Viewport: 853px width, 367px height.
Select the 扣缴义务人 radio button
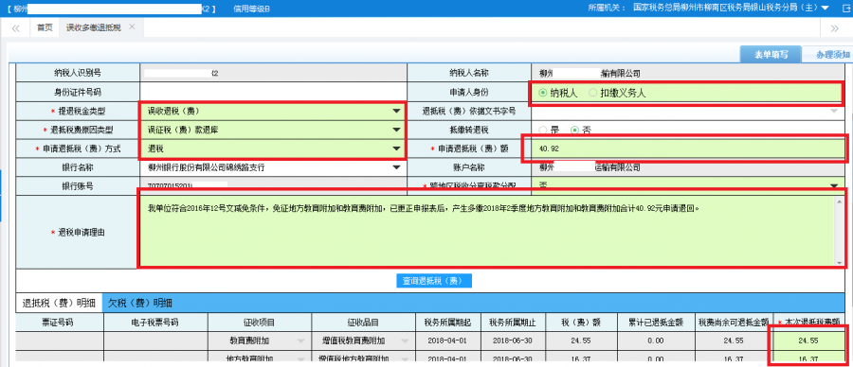(x=592, y=93)
